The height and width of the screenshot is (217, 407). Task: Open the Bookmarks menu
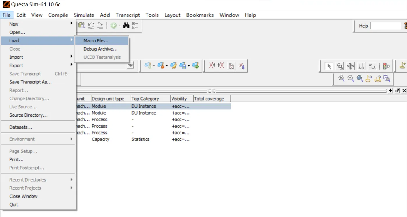coord(200,15)
